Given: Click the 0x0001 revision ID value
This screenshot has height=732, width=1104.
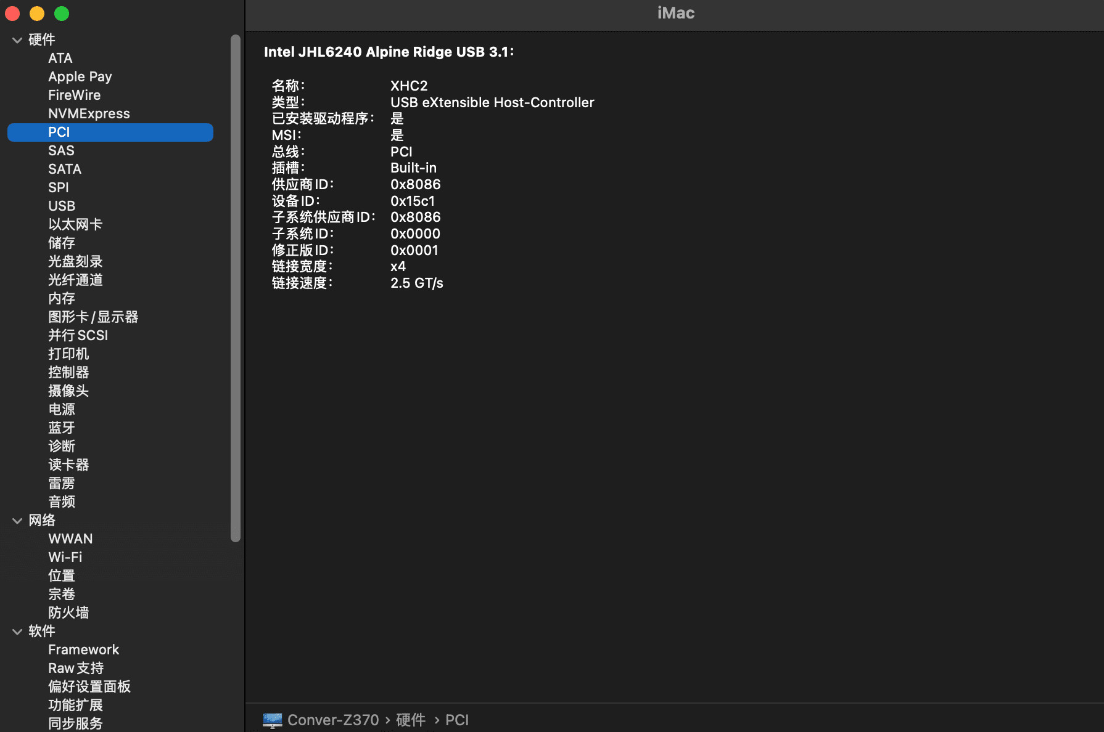Looking at the screenshot, I should point(414,250).
